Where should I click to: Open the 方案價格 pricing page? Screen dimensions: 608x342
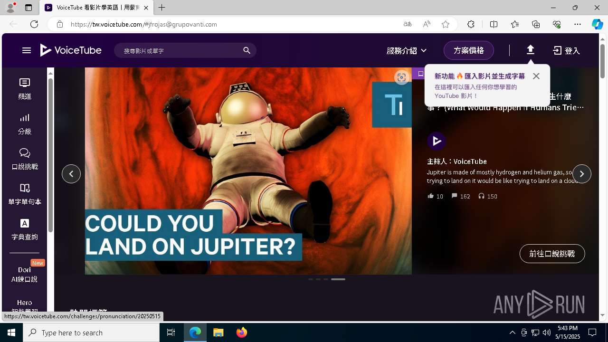469,50
